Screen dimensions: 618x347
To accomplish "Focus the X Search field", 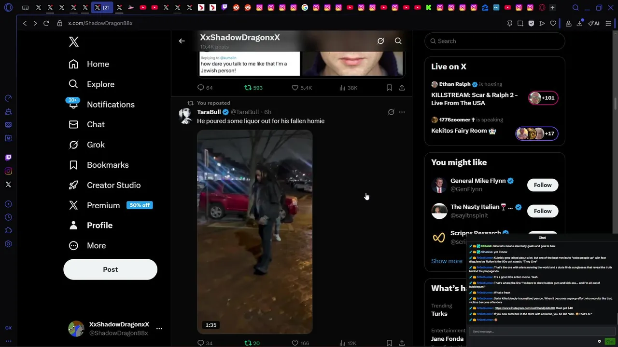I will point(494,41).
